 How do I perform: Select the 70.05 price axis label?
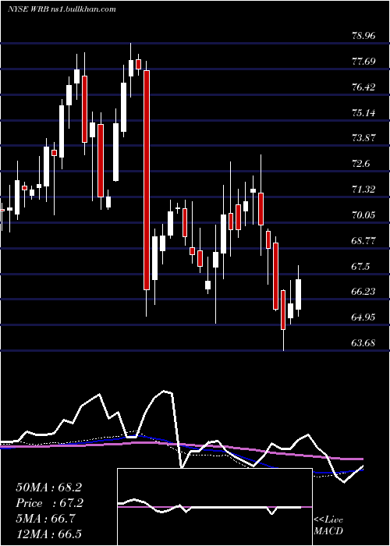[363, 215]
